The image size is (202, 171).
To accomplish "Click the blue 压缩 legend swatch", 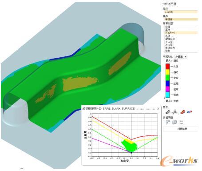I will (x=167, y=84).
